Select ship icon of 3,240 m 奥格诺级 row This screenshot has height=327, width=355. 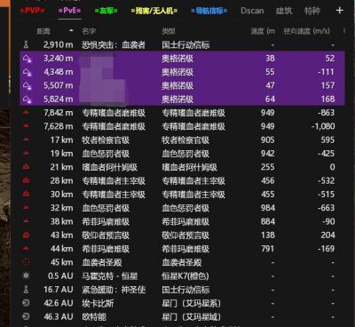[28, 59]
